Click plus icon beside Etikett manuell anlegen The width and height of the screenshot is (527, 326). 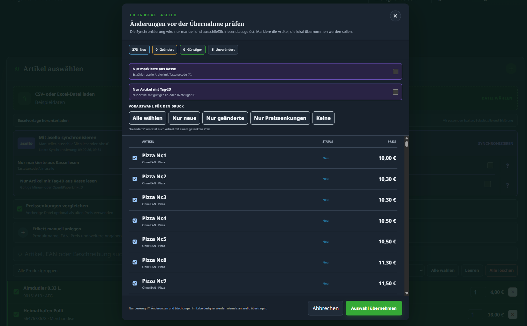click(23, 233)
